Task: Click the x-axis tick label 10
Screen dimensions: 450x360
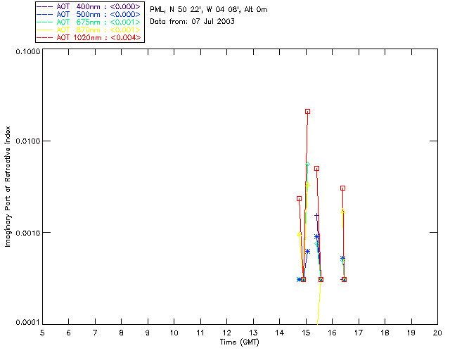Action: pos(174,333)
